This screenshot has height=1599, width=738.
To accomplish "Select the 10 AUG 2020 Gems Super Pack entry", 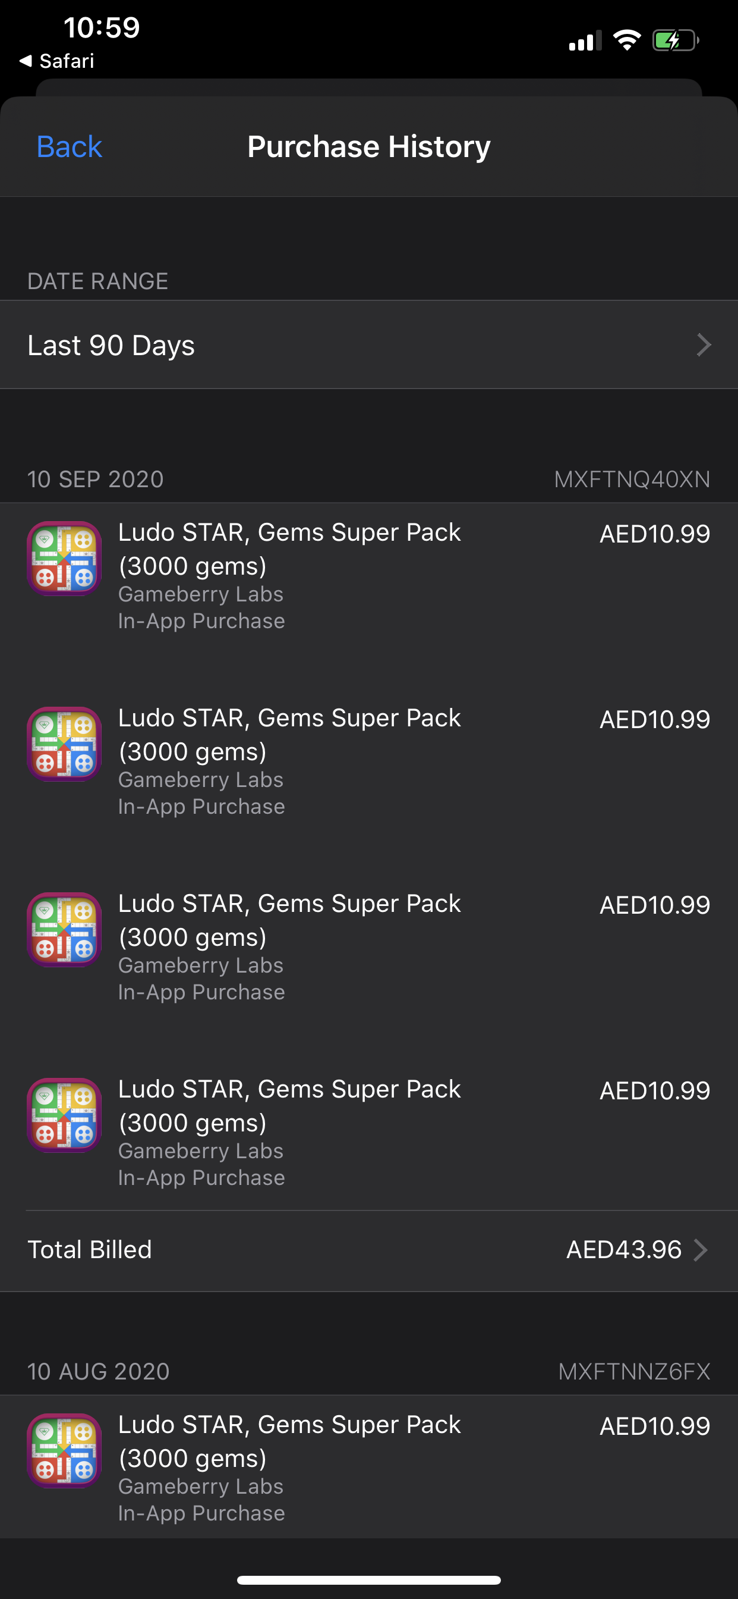I will [369, 1468].
